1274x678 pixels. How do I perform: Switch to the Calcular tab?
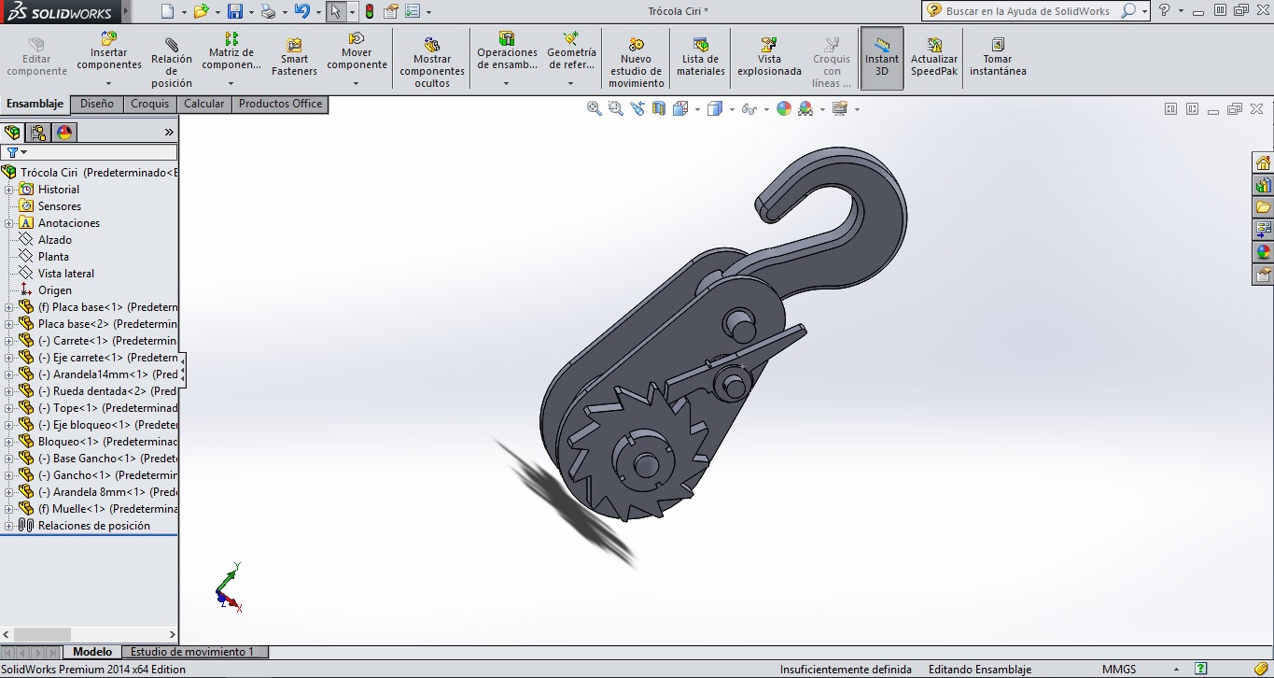point(203,104)
